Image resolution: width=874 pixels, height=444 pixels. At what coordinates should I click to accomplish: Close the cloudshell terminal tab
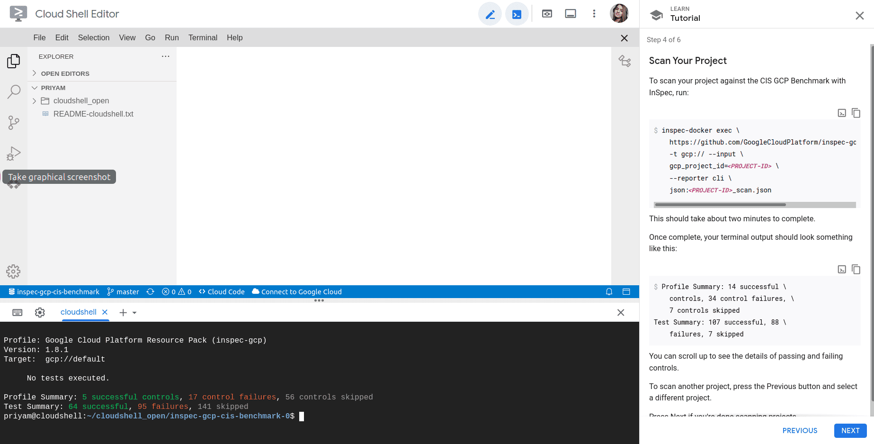tap(105, 312)
